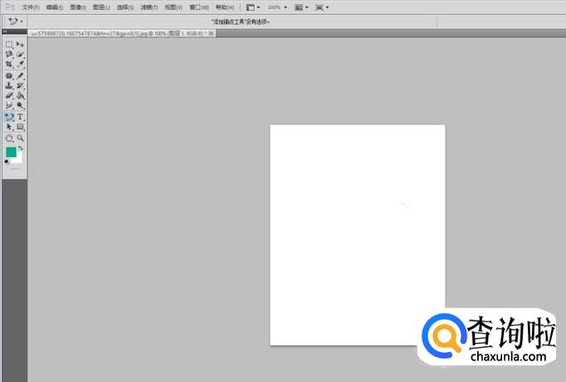Close the open .jpg document tab
Screen dimensions: 566x382
[211, 33]
